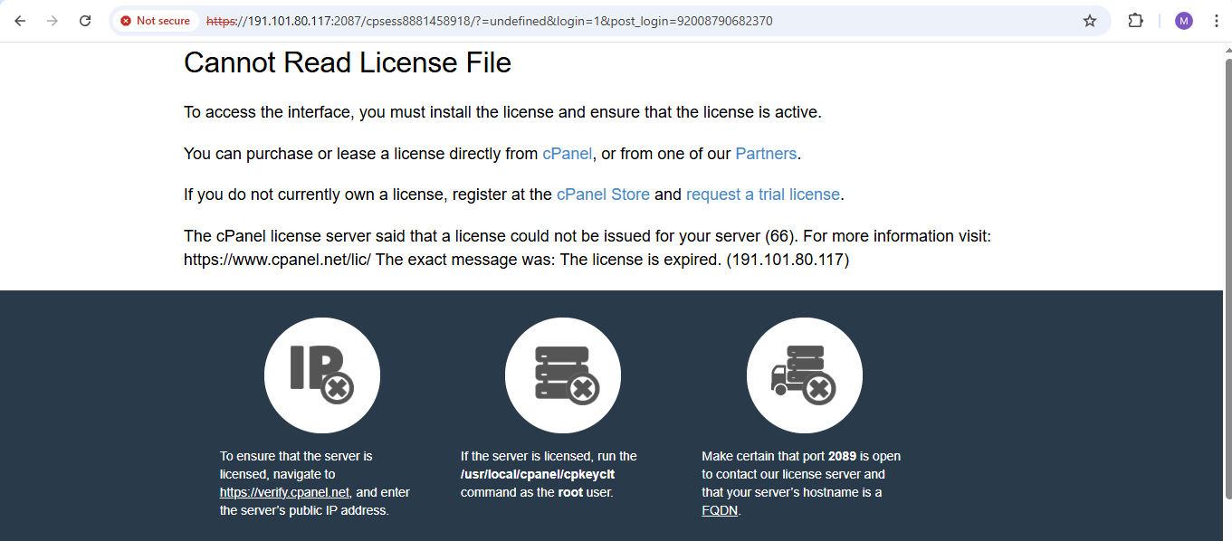Click the https://www.cpanel.net/lic/ text

278,260
